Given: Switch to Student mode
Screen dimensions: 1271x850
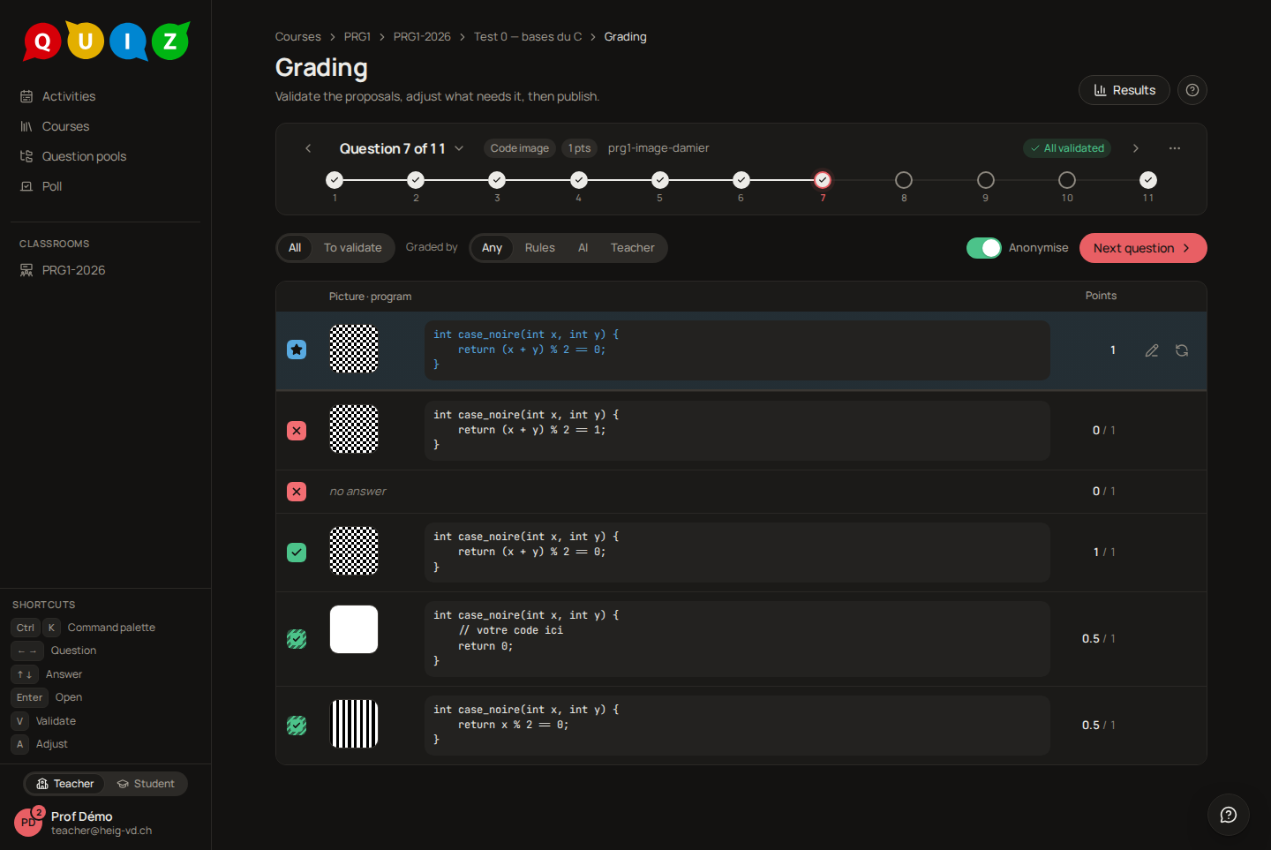Looking at the screenshot, I should (x=146, y=784).
